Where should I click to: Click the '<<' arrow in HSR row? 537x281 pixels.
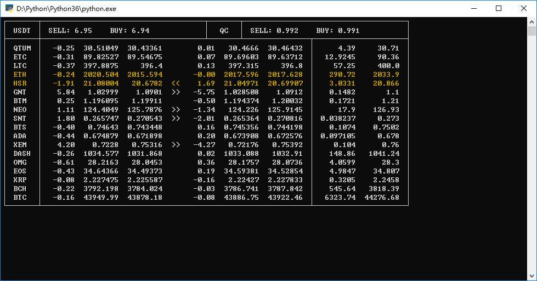pyautogui.click(x=176, y=83)
